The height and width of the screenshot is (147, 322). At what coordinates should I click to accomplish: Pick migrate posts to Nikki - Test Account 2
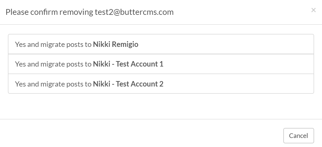pyautogui.click(x=161, y=84)
